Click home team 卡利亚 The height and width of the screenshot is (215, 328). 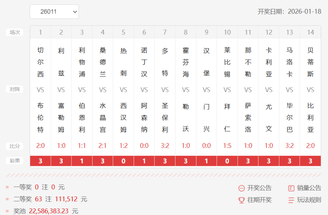(x=269, y=62)
